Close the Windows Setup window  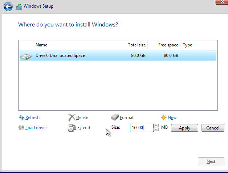[221, 2]
